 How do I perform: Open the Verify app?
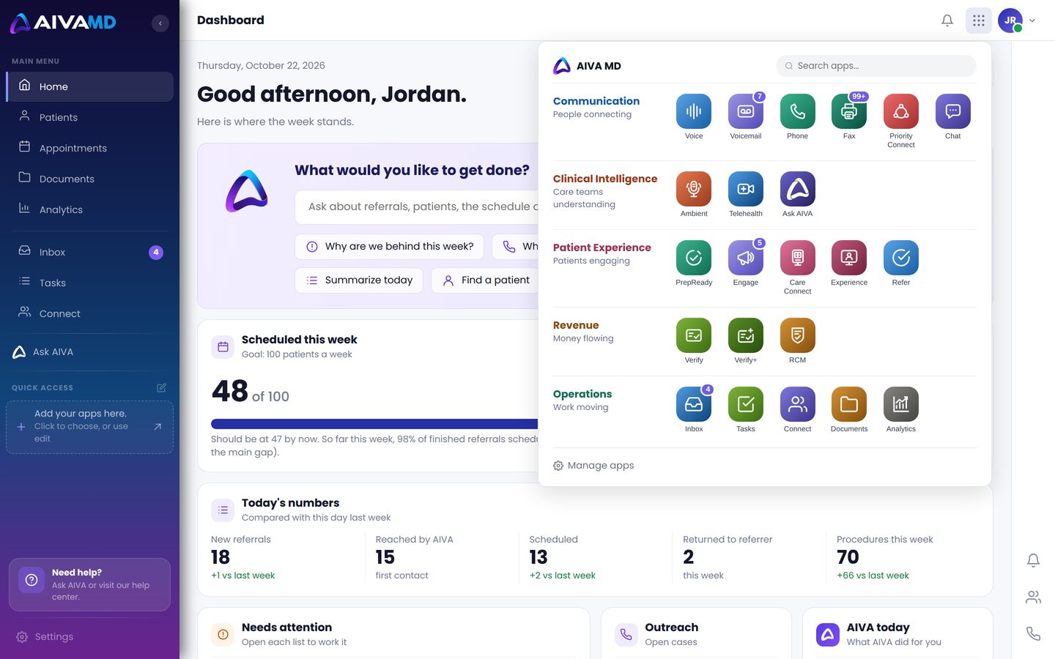coord(693,335)
